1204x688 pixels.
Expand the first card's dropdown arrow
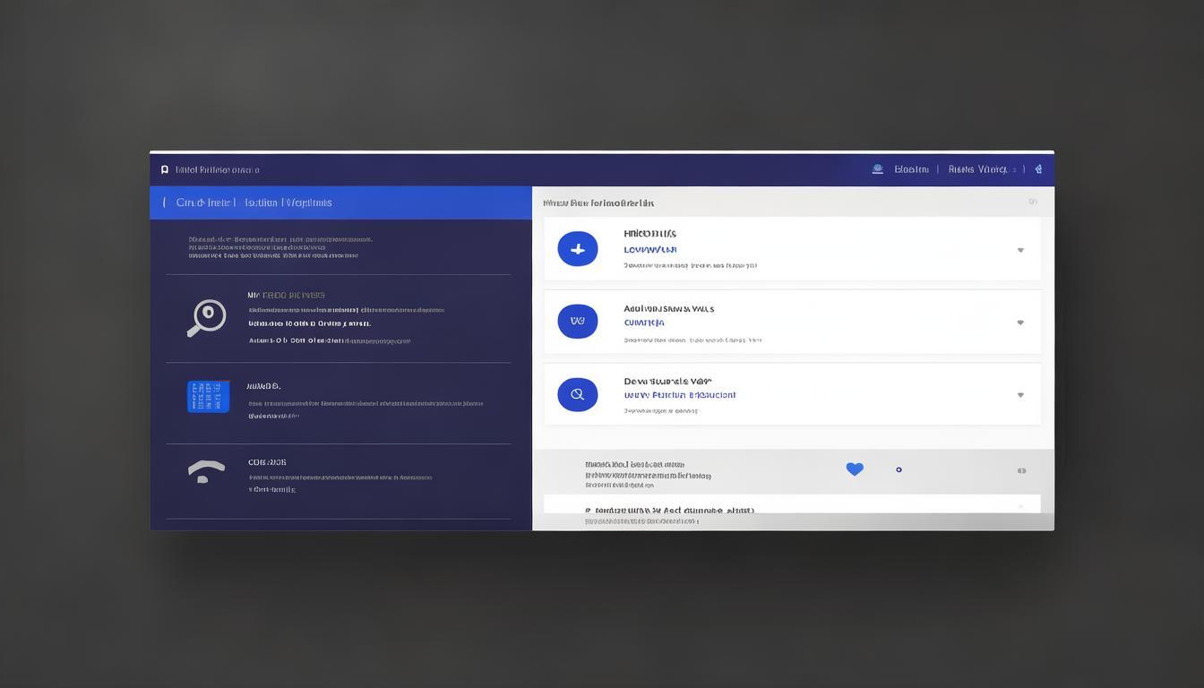(1020, 250)
